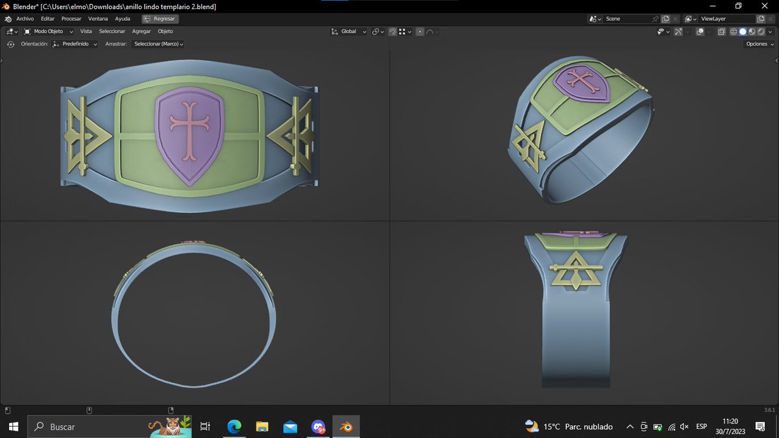Open the Seleccionar viewport menu
Viewport: 779px width, 438px height.
pyautogui.click(x=112, y=31)
